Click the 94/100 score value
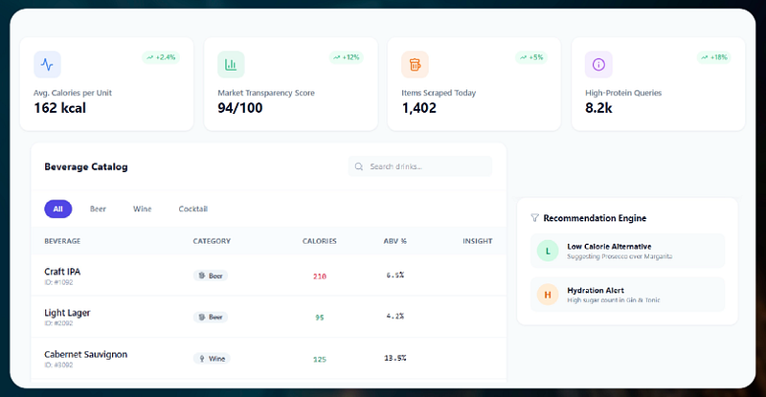The width and height of the screenshot is (766, 397). (x=240, y=108)
